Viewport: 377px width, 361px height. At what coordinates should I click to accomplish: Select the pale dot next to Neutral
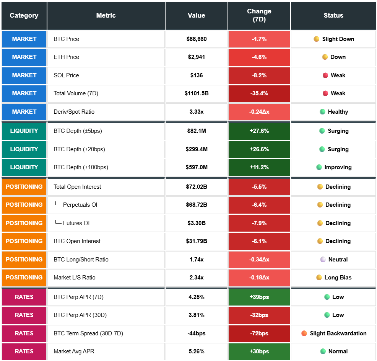click(323, 260)
